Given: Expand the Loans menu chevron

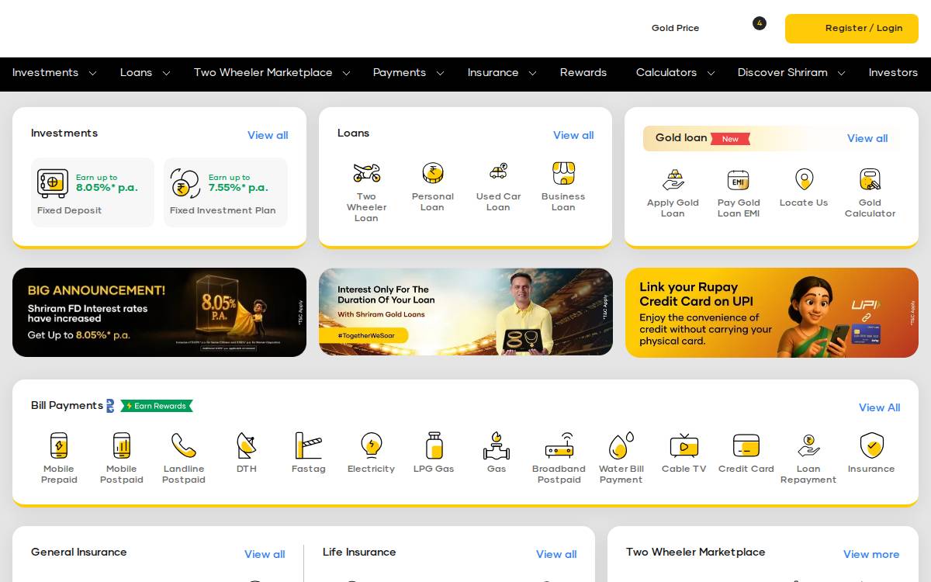Looking at the screenshot, I should click(165, 73).
